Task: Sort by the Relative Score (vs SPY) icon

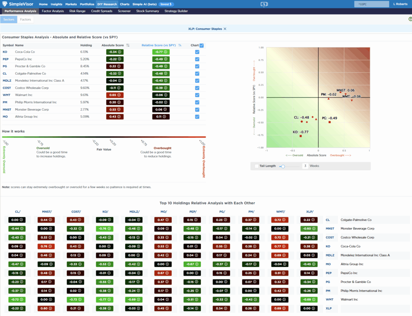Action: (x=180, y=45)
